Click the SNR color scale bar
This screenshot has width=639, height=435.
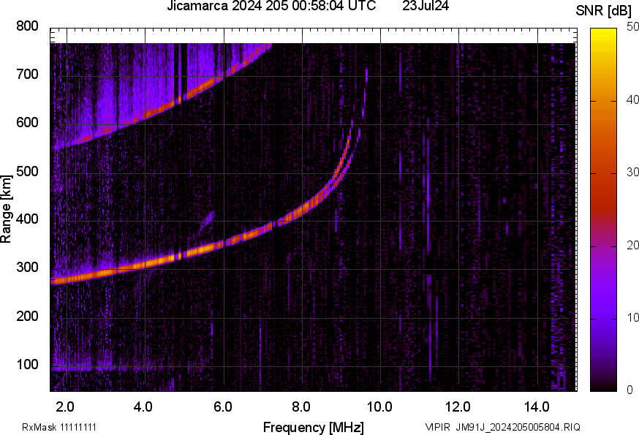[x=604, y=210]
